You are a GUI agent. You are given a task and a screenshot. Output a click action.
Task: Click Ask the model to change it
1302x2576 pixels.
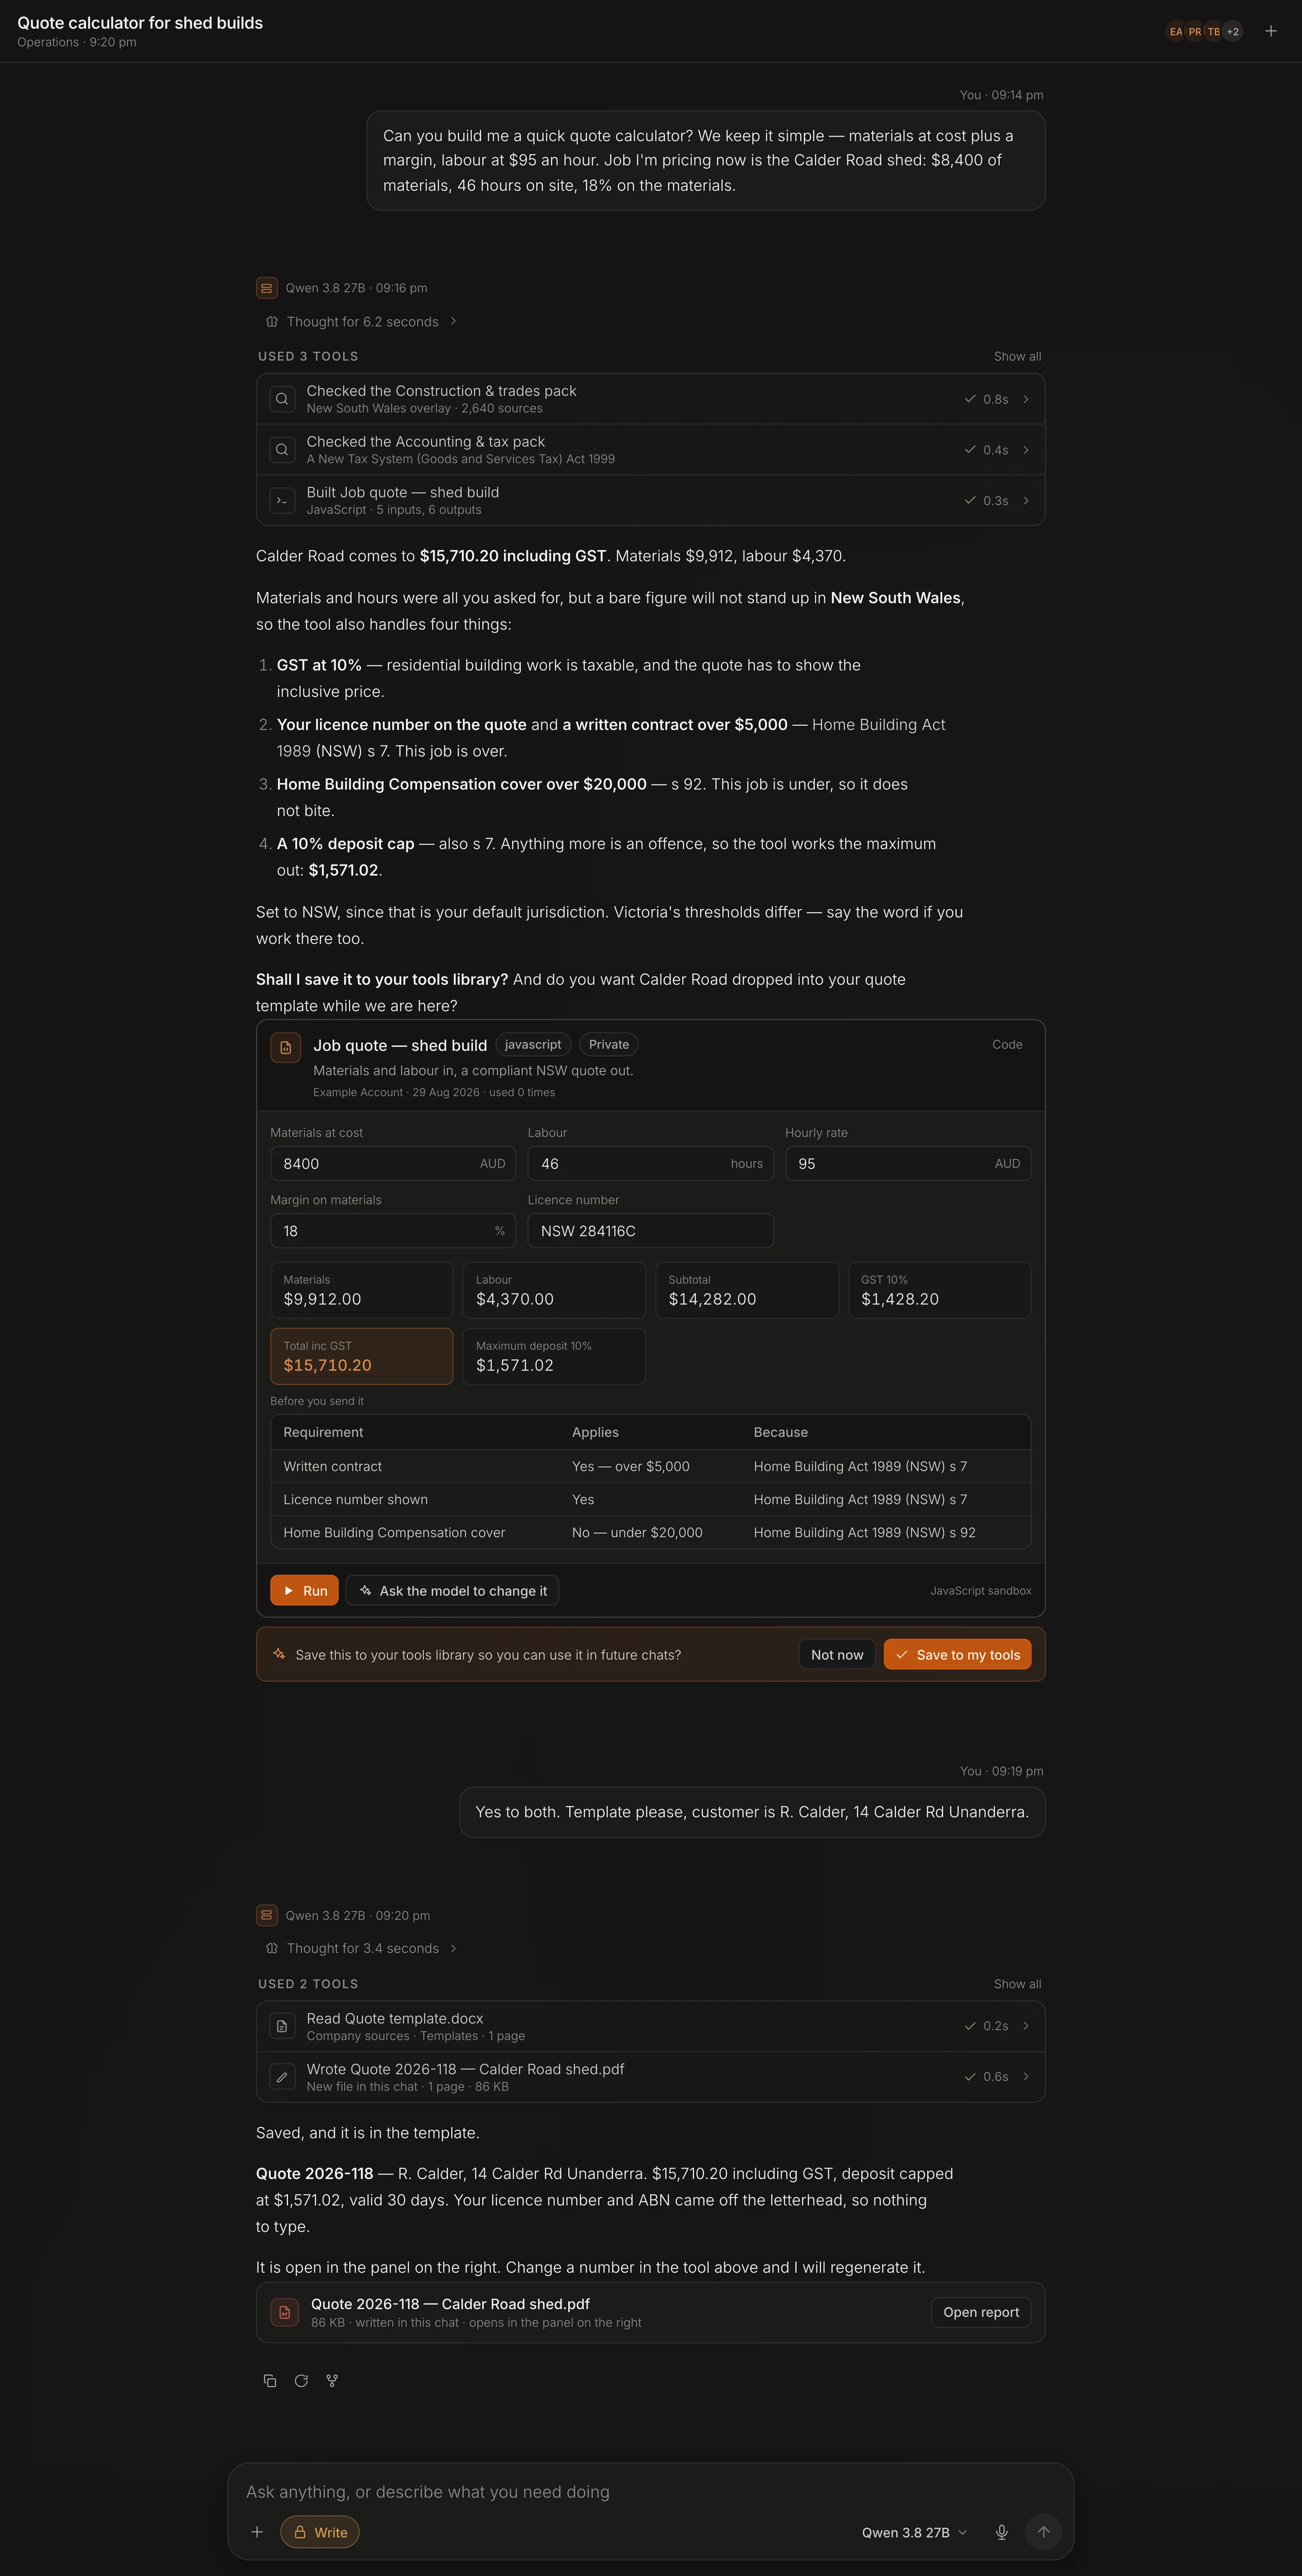click(x=452, y=1590)
